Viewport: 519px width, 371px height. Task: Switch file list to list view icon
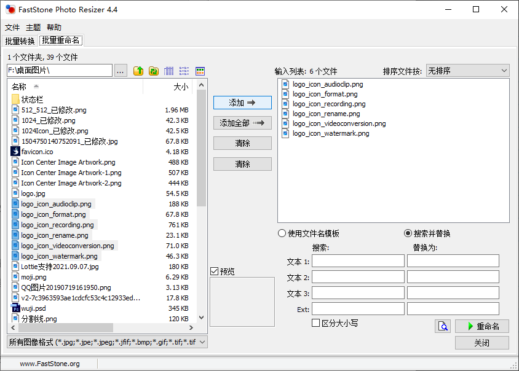(184, 71)
